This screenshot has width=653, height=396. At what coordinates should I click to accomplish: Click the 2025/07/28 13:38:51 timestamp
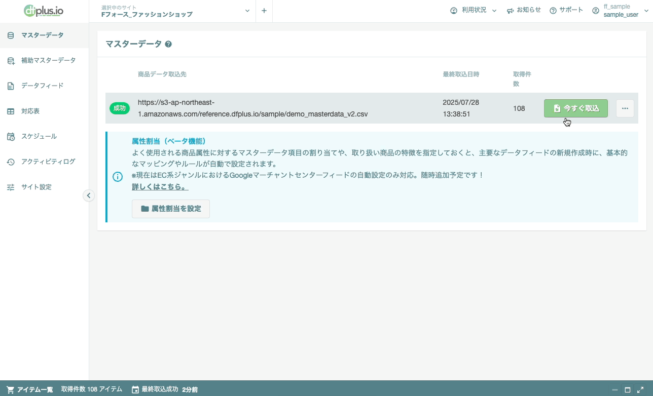461,108
